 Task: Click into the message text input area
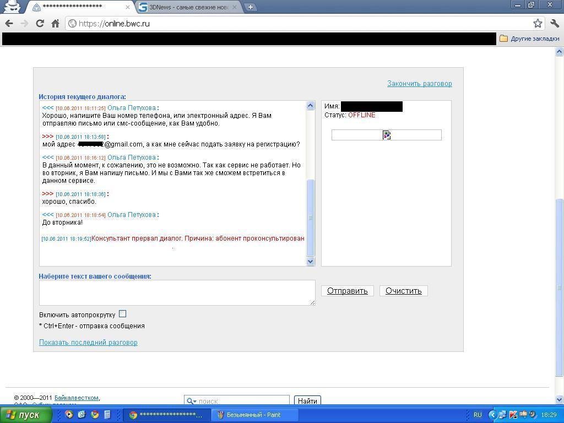(x=176, y=292)
